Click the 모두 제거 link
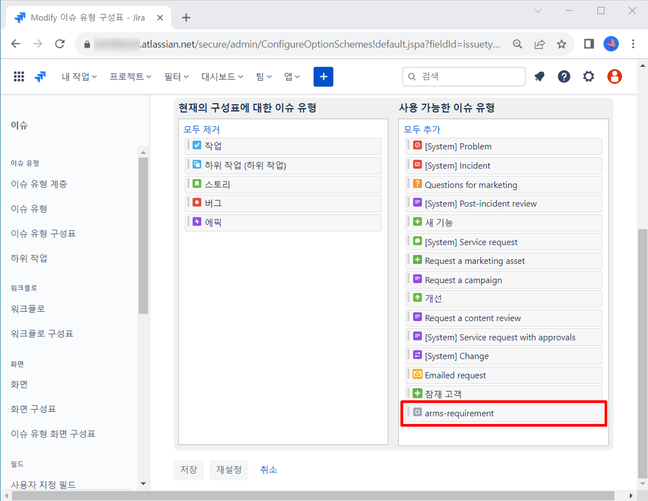 click(x=202, y=129)
